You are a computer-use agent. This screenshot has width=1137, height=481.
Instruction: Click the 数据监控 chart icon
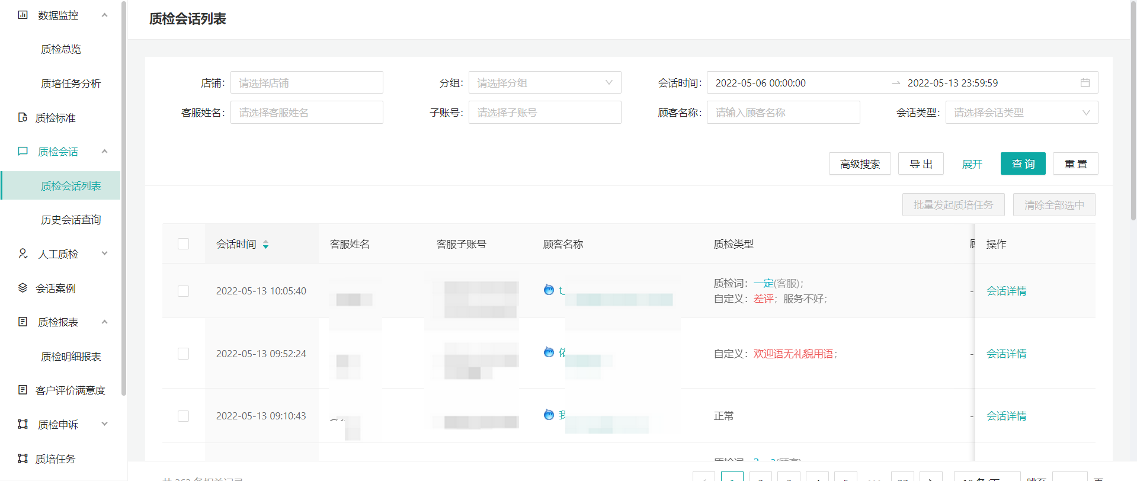click(x=23, y=15)
